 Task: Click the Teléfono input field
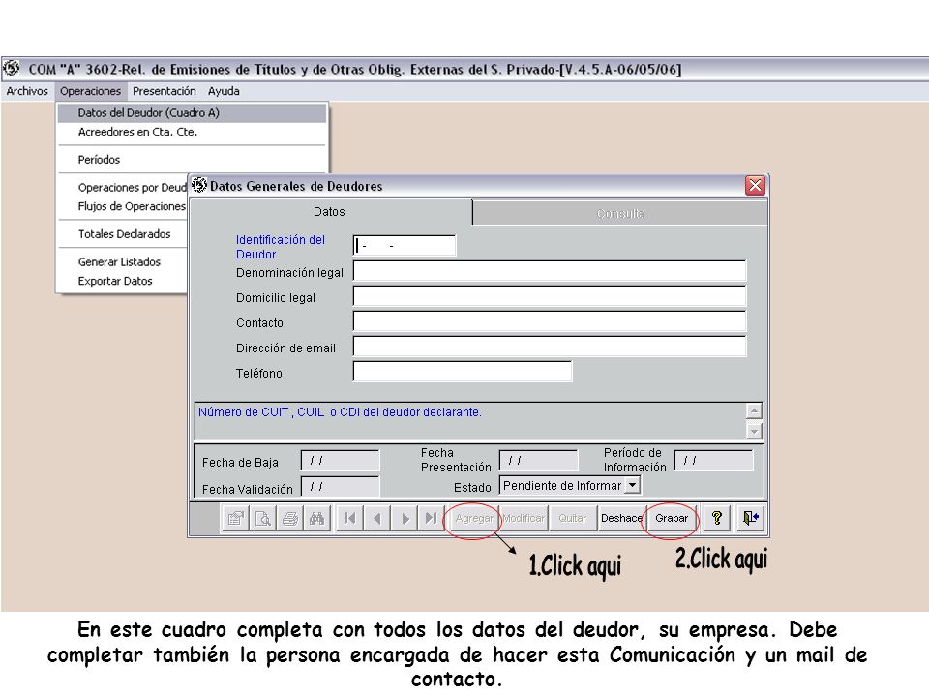(x=463, y=372)
